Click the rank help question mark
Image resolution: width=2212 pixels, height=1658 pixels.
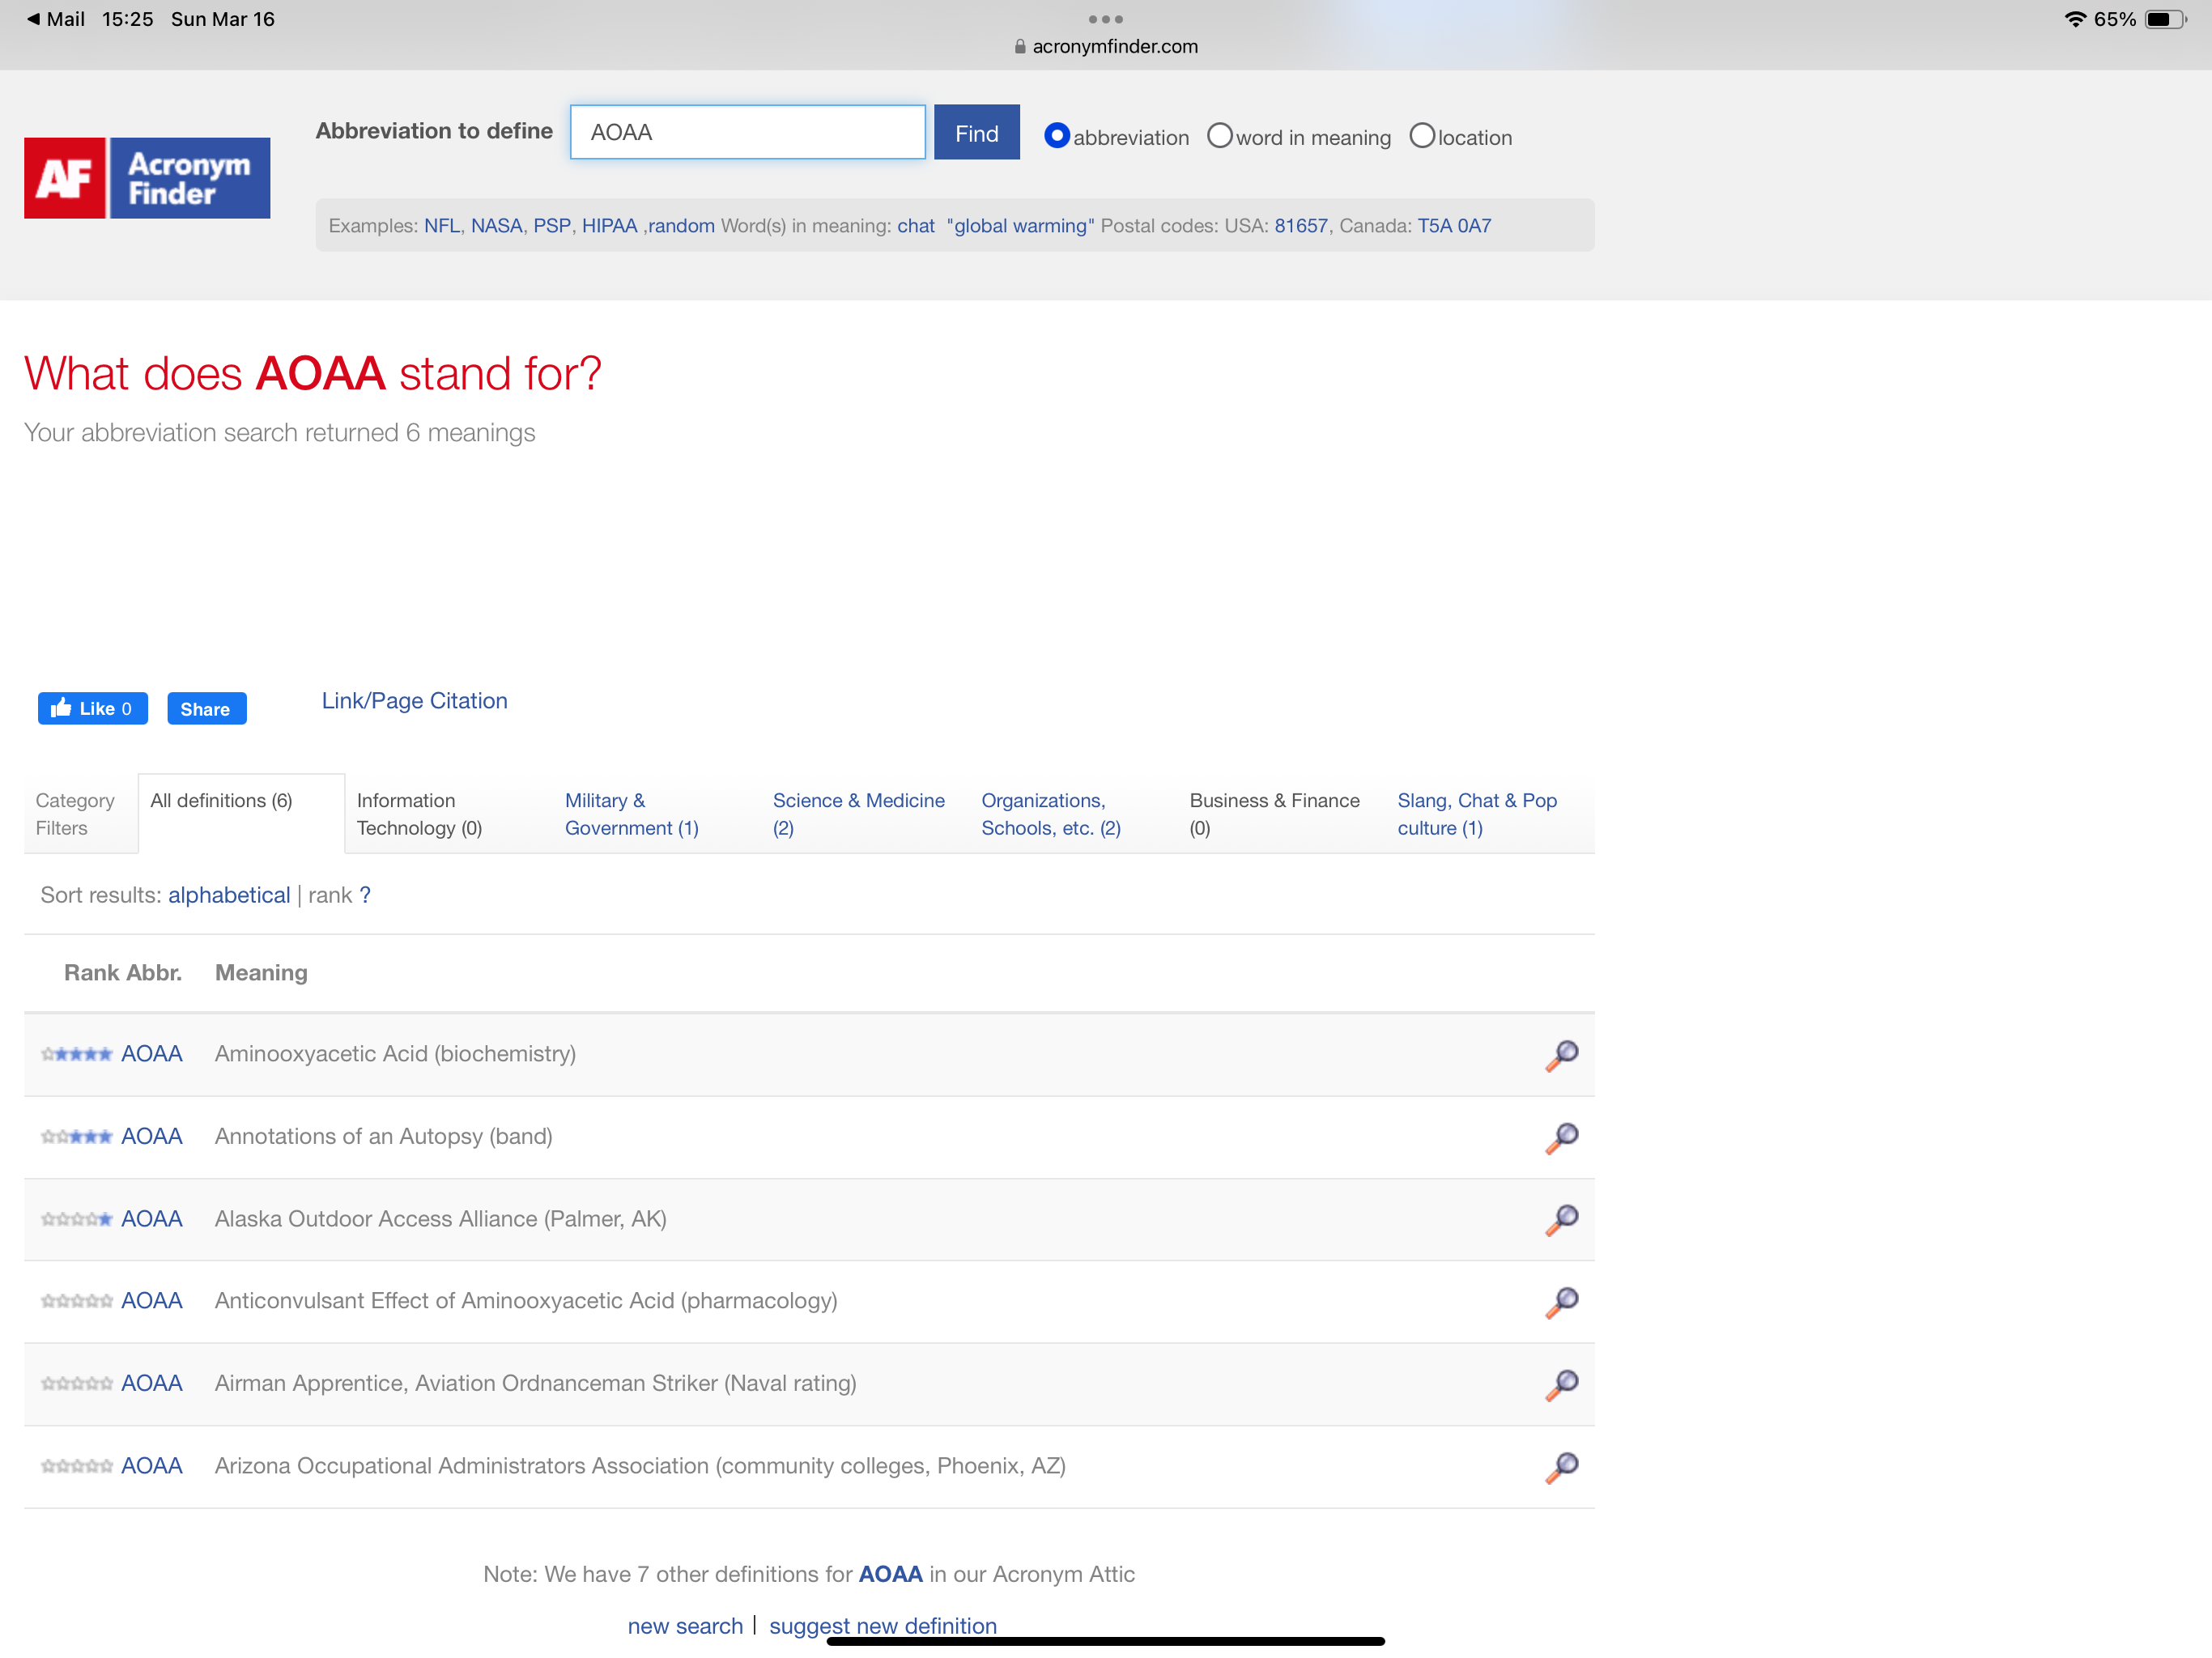[365, 895]
